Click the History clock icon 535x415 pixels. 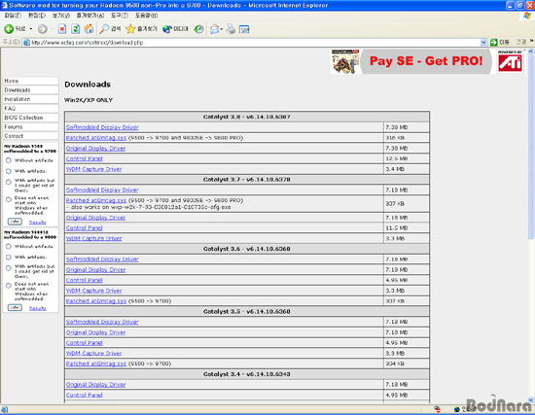pyautogui.click(x=198, y=29)
